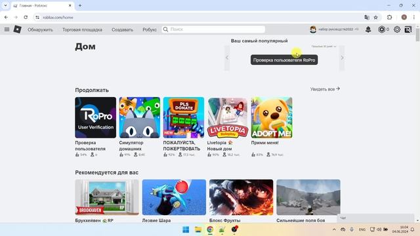Click the username in navbar
Image resolution: width=420 pixels, height=236 pixels.
coord(335,29)
